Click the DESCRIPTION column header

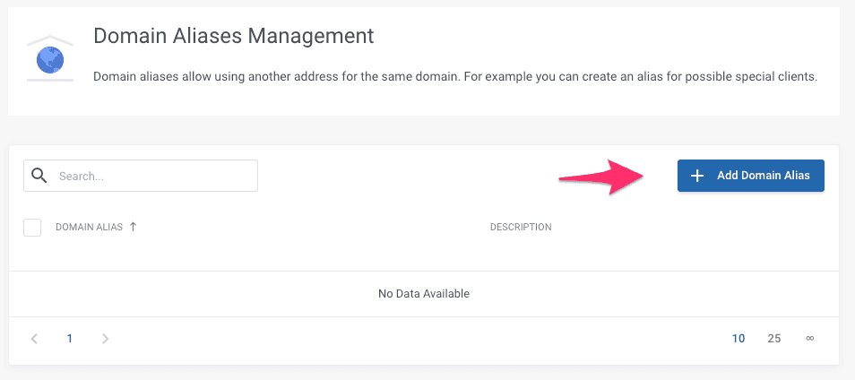point(521,227)
